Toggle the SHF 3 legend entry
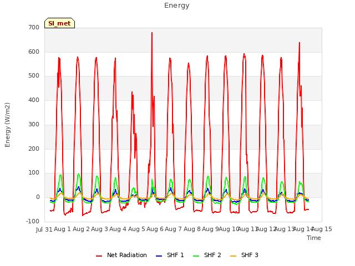The height and width of the screenshot is (266, 355). pos(244,255)
